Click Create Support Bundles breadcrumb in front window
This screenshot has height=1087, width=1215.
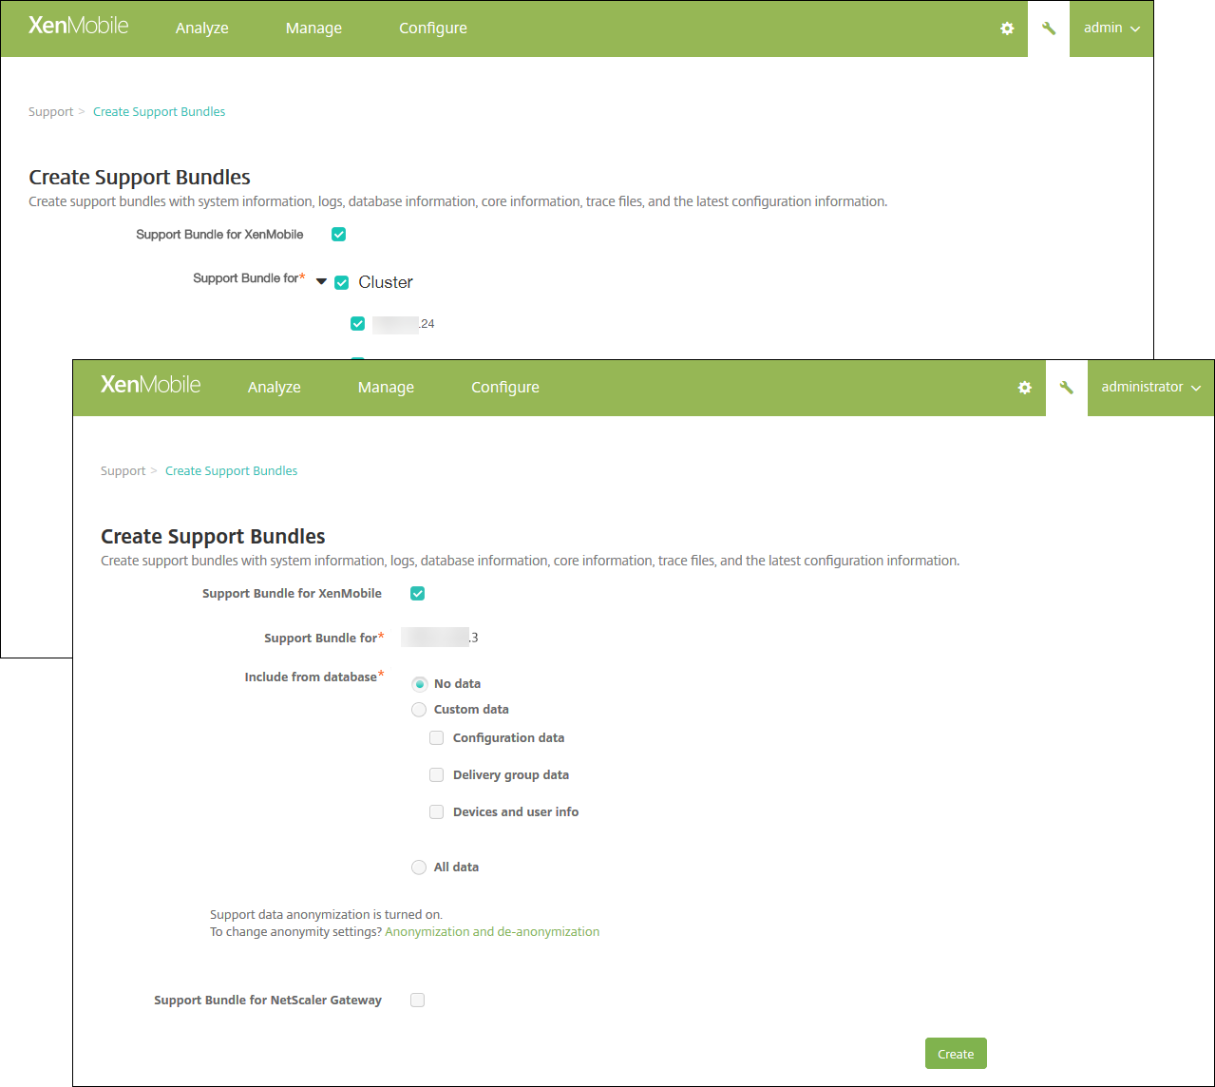[232, 471]
